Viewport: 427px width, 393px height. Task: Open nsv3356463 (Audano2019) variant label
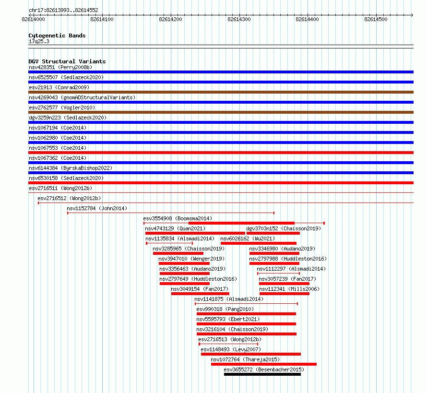pyautogui.click(x=192, y=269)
